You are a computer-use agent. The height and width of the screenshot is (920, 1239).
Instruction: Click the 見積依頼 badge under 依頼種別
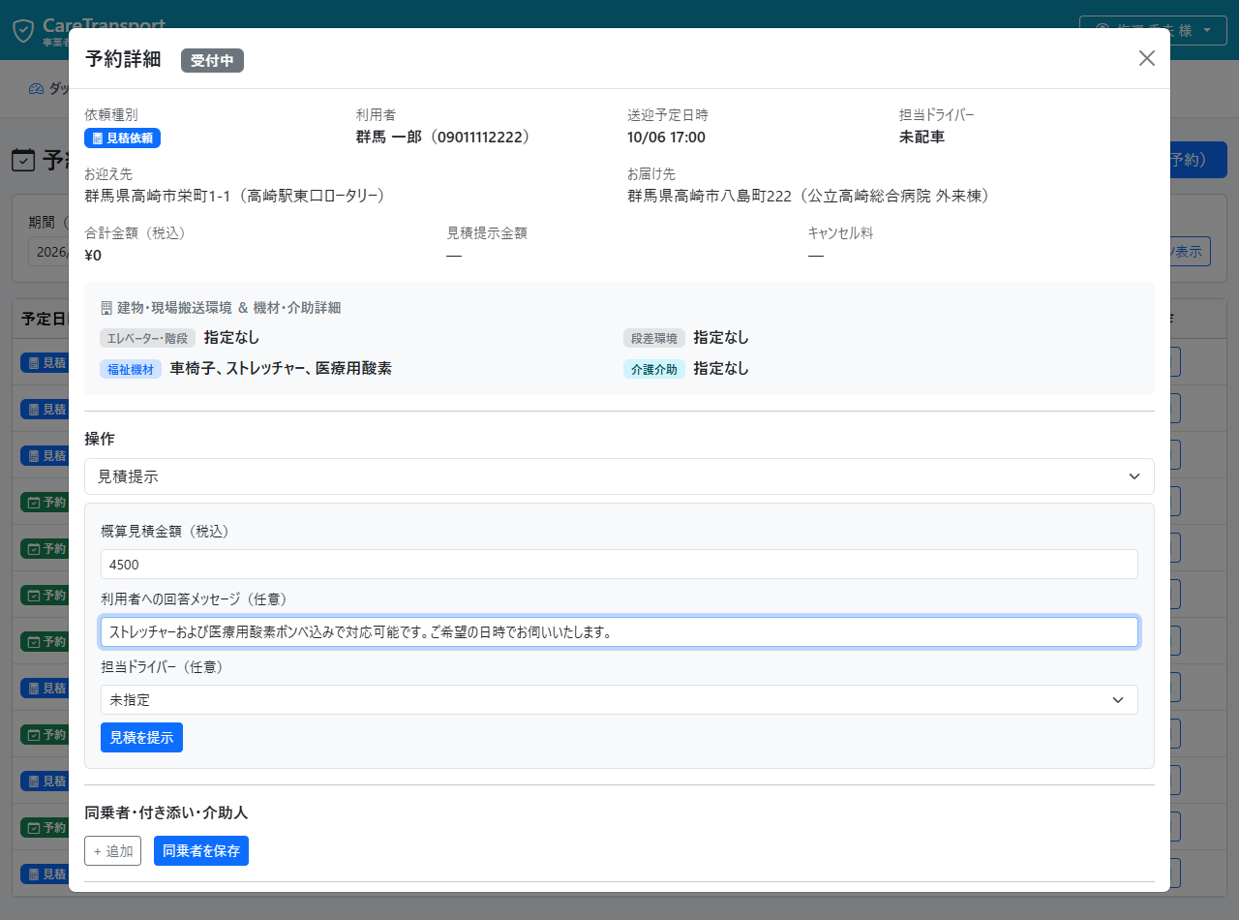pyautogui.click(x=122, y=138)
